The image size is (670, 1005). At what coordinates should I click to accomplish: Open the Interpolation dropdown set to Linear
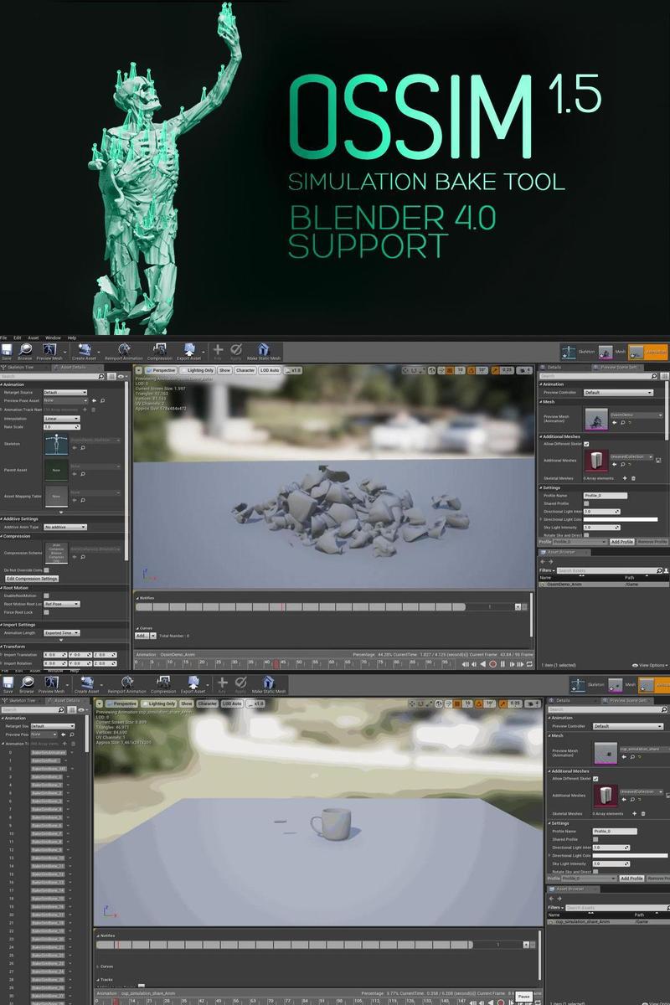point(62,418)
